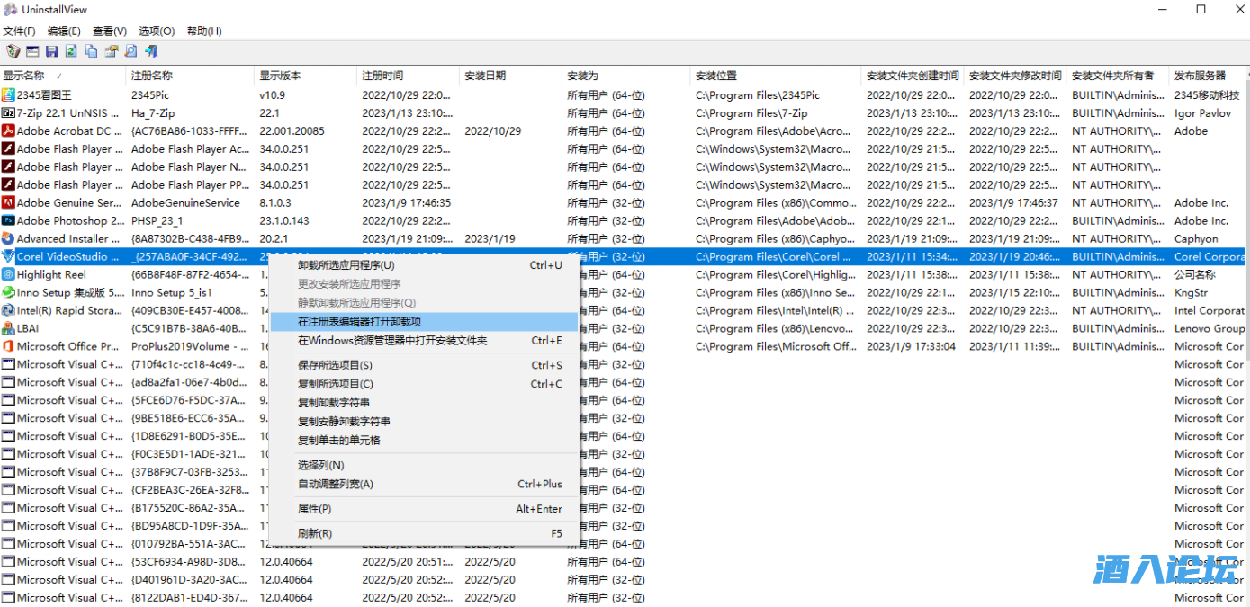Click the copy selected items toolbar icon
This screenshot has width=1250, height=607.
[x=91, y=51]
